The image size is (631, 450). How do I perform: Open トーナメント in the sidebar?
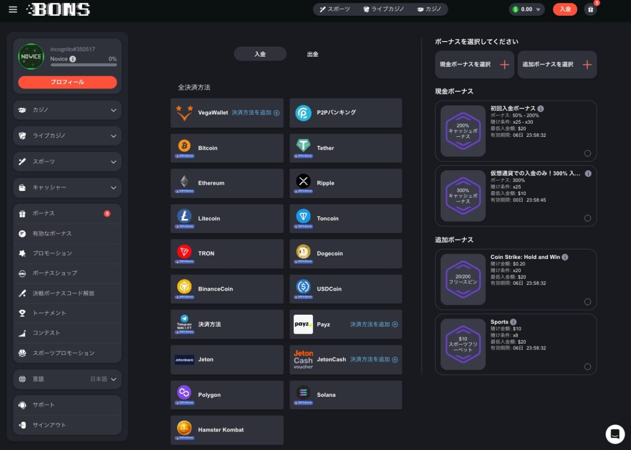[67, 313]
